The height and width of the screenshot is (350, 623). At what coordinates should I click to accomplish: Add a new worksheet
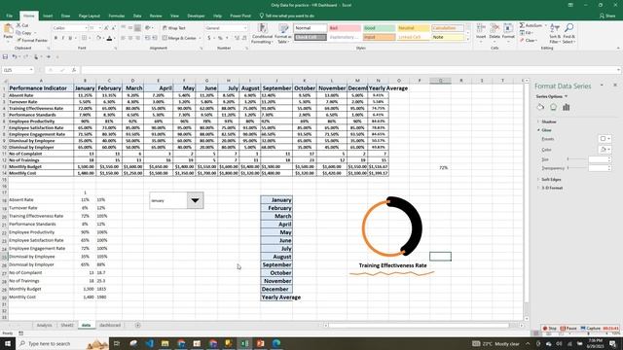click(x=137, y=325)
